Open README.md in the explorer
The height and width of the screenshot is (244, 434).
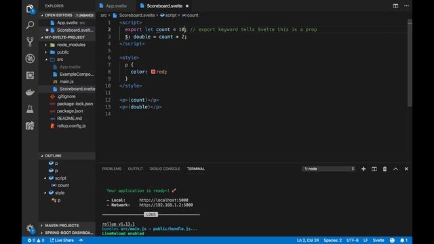[67, 119]
